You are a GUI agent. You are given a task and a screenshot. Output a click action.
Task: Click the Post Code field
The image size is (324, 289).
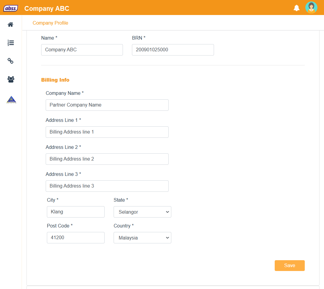[75, 238]
